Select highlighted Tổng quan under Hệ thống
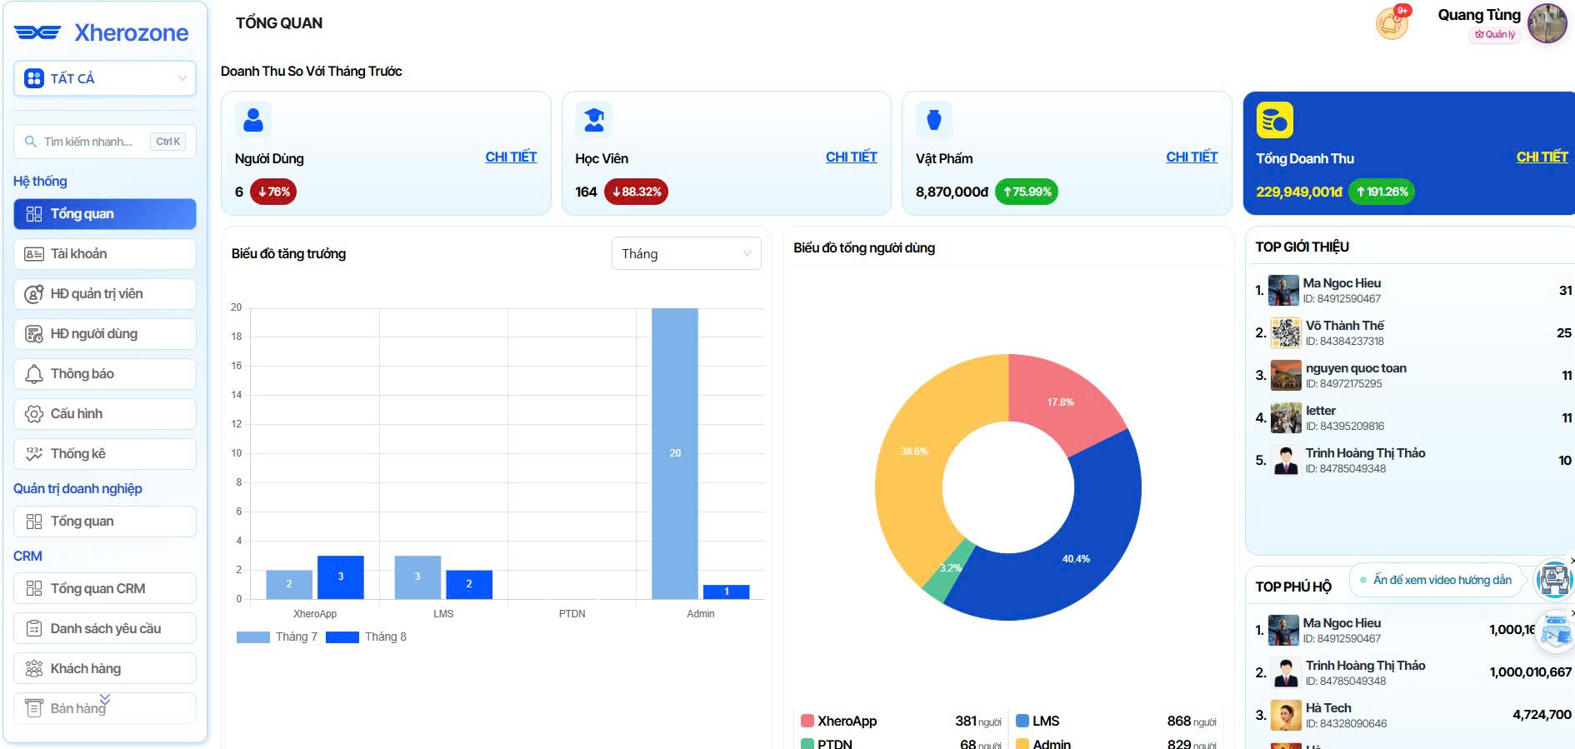 coord(105,214)
